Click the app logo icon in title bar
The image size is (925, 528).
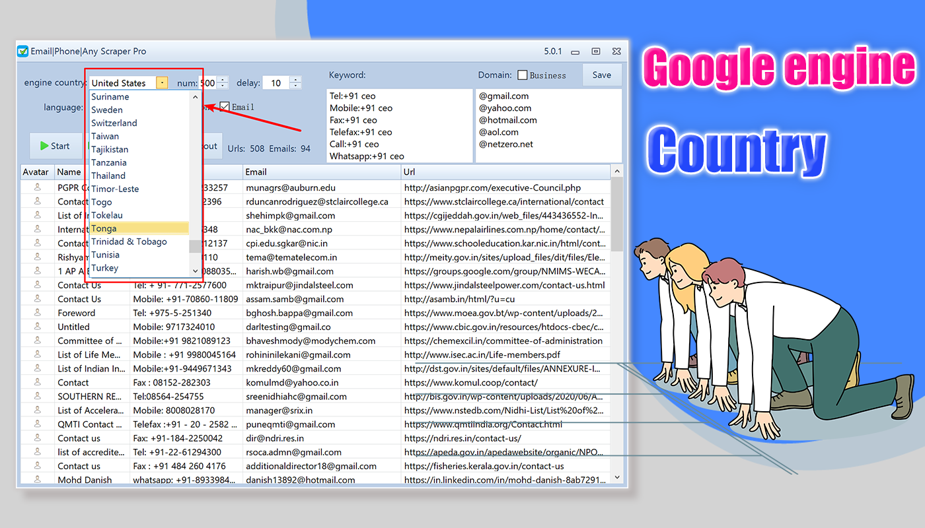[23, 51]
